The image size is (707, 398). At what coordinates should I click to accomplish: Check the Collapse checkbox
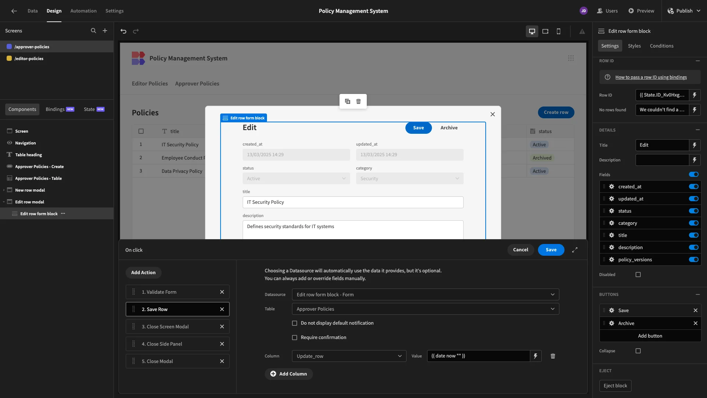click(638, 351)
